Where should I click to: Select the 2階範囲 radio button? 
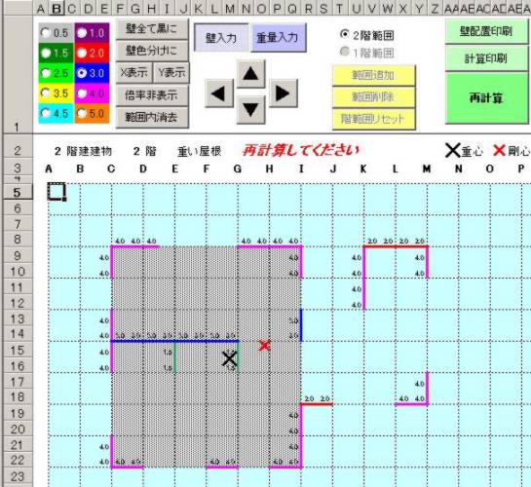click(345, 34)
